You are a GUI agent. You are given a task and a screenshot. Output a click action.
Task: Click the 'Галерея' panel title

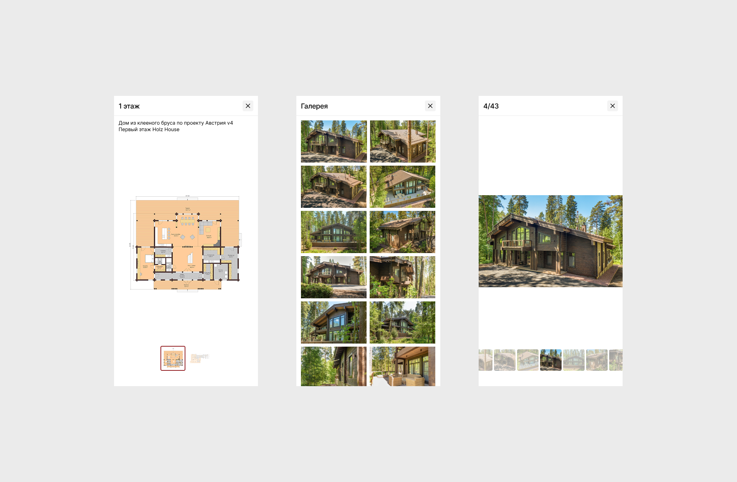tap(314, 106)
